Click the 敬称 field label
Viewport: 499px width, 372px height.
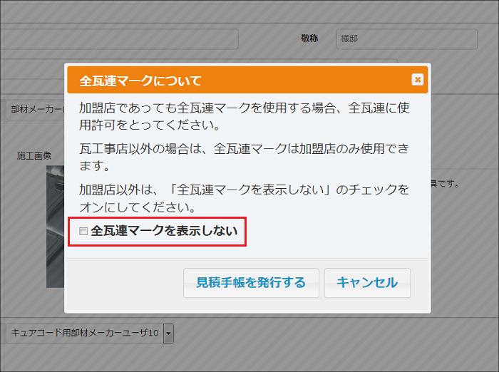pyautogui.click(x=311, y=38)
